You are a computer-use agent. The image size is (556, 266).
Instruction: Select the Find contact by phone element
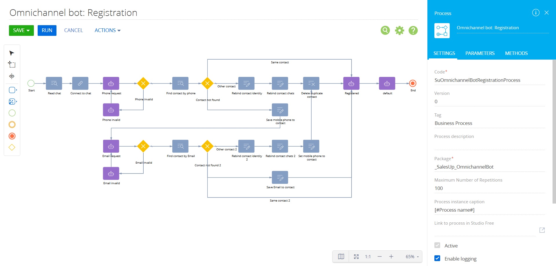pyautogui.click(x=180, y=84)
